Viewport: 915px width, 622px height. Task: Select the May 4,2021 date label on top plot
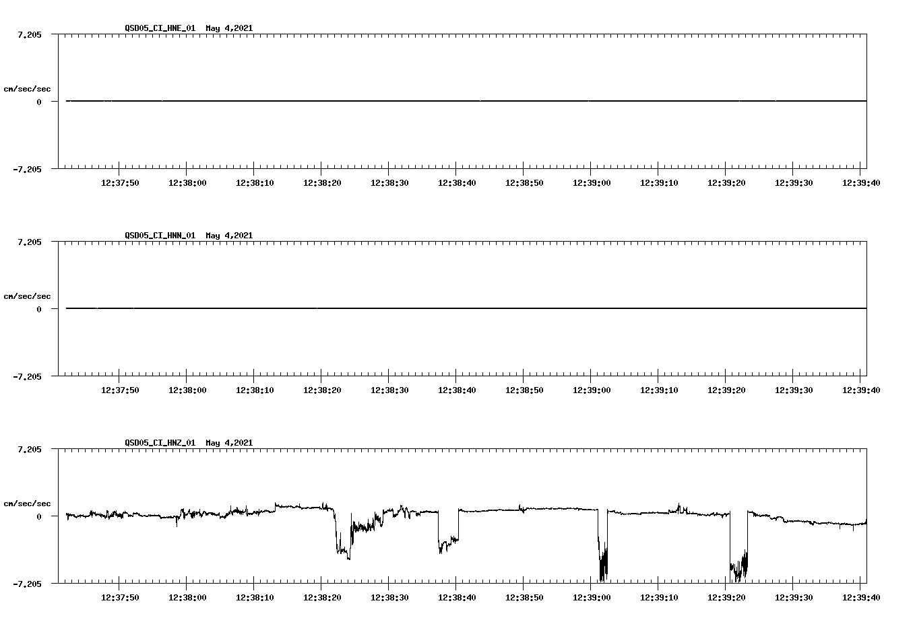(228, 28)
